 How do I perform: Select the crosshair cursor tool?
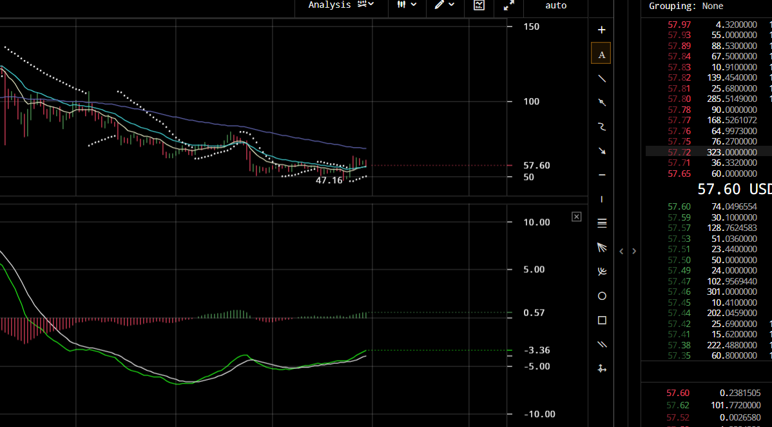pos(601,30)
